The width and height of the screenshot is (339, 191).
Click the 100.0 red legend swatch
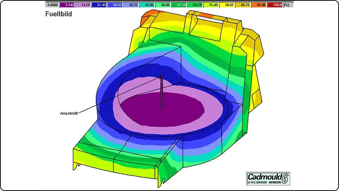[x=275, y=5]
